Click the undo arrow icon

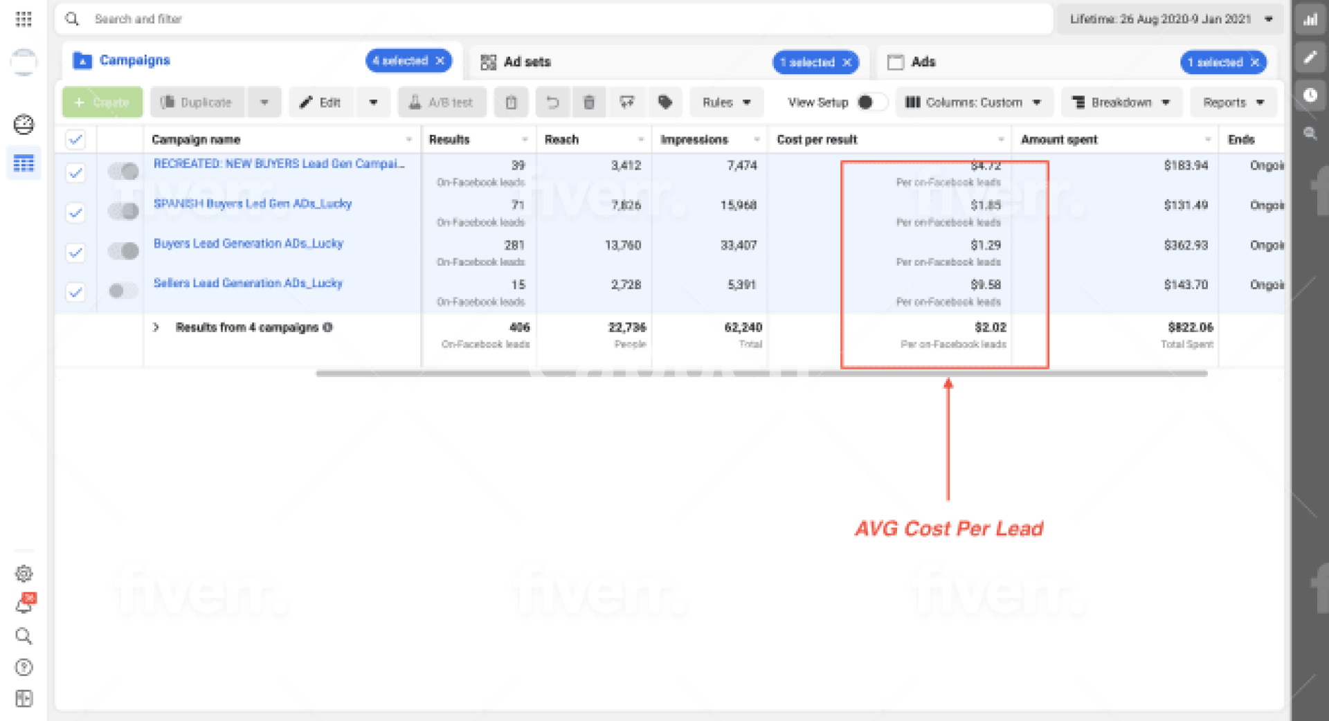(552, 102)
